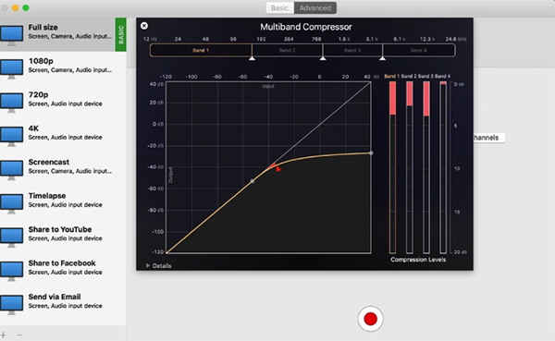The height and width of the screenshot is (341, 555).
Task: Click the Band 3 compression level meter
Action: [426, 167]
